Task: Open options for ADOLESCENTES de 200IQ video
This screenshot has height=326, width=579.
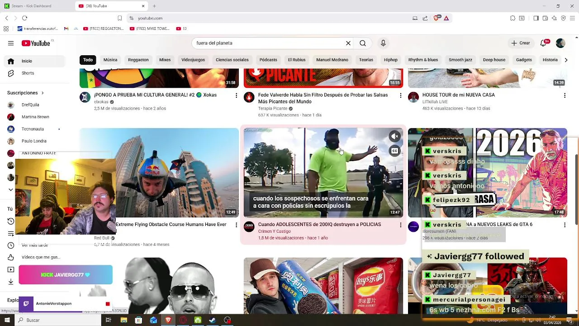Action: pos(400,225)
